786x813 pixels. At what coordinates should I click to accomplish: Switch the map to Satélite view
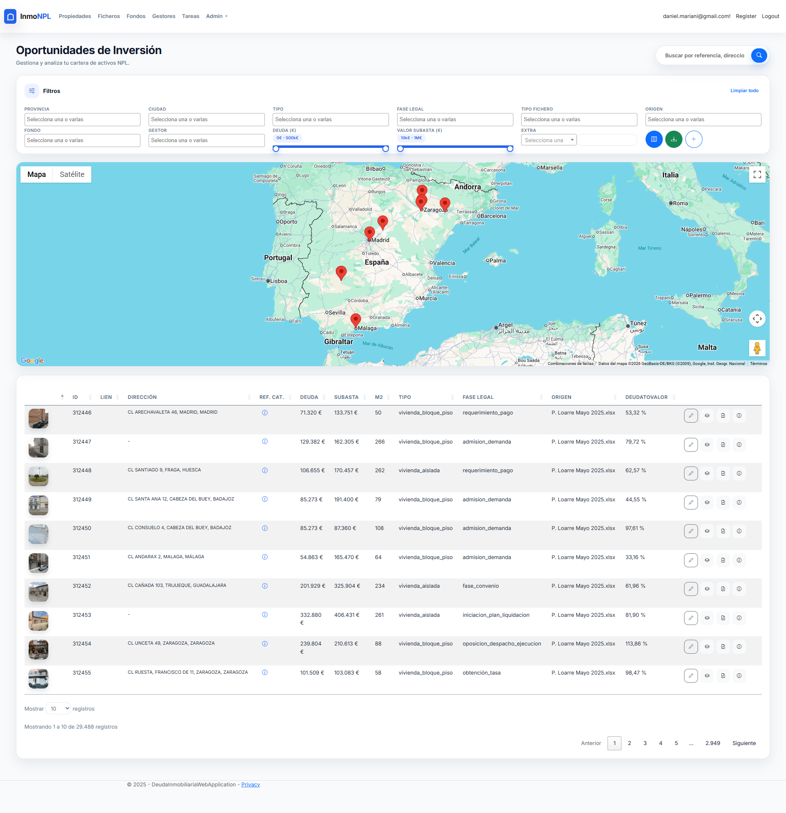pyautogui.click(x=72, y=174)
